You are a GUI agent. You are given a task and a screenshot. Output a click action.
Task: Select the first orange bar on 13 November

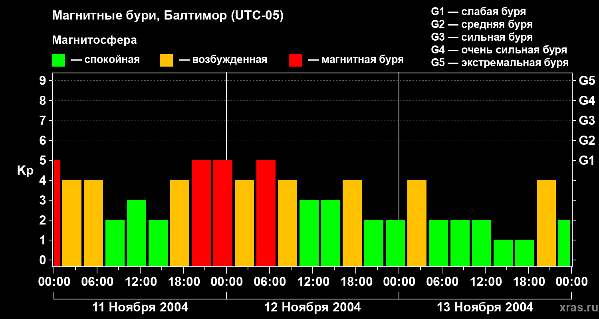tap(417, 223)
